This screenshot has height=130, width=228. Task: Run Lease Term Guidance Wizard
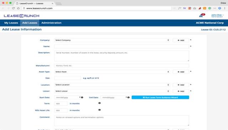point(160,97)
